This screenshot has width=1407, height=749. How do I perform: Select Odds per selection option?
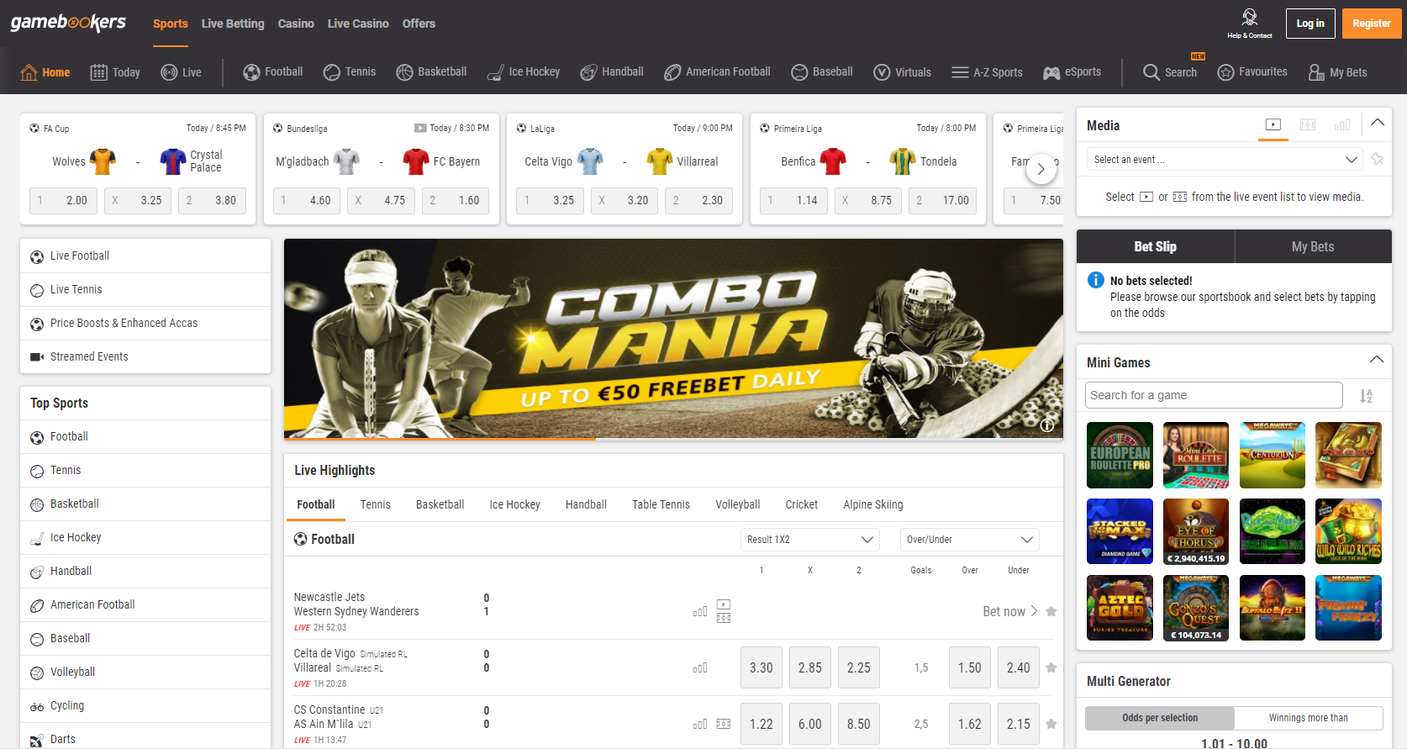[1160, 718]
